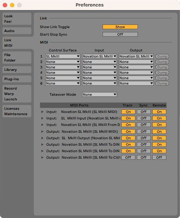Open Control Surface 1 dropdown showing SL MkIII

click(x=63, y=56)
